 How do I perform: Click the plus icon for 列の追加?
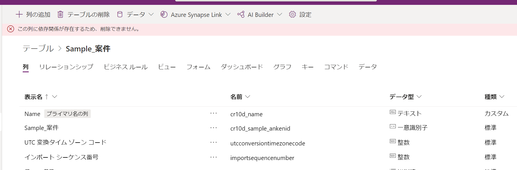coord(19,14)
